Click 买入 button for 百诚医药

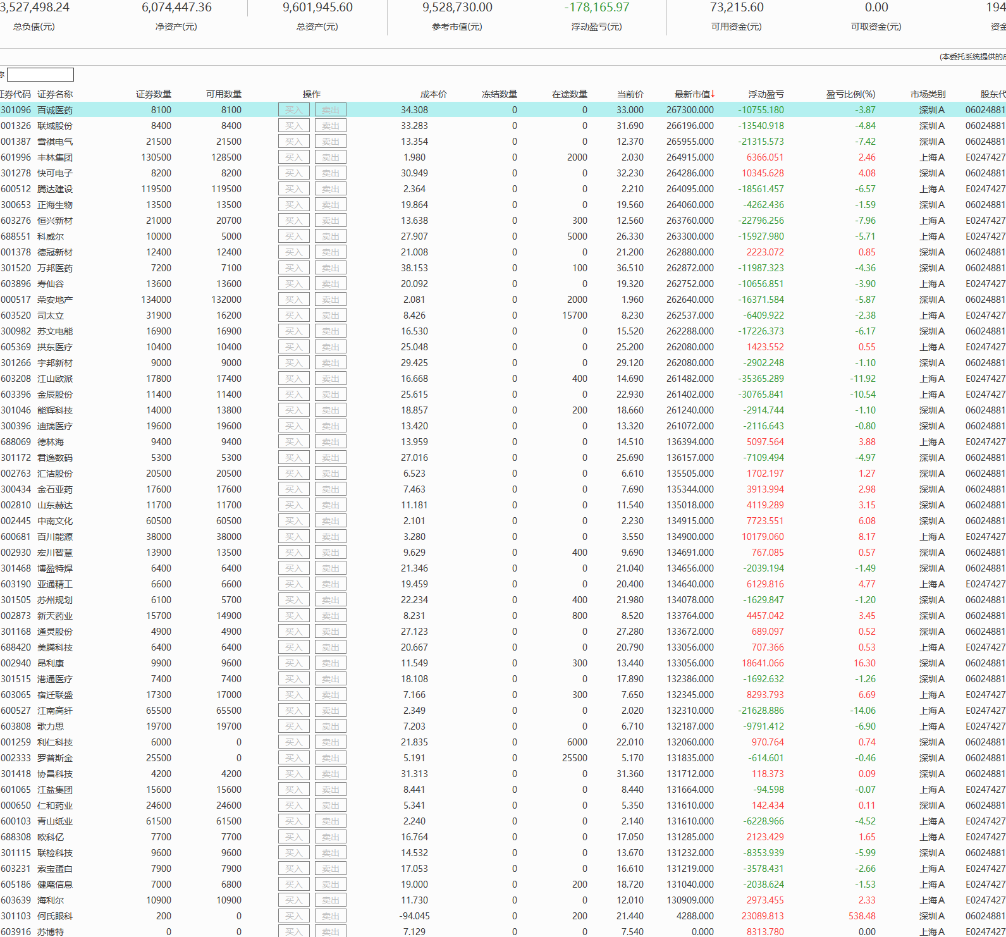pos(294,110)
